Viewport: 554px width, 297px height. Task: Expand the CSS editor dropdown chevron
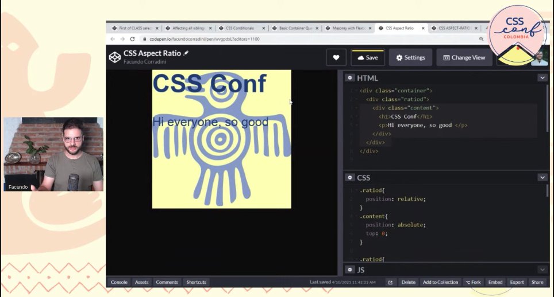click(x=543, y=178)
